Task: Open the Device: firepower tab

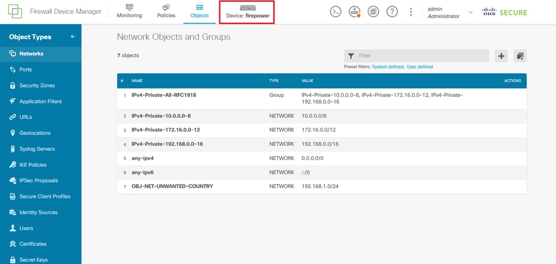Action: coord(247,12)
